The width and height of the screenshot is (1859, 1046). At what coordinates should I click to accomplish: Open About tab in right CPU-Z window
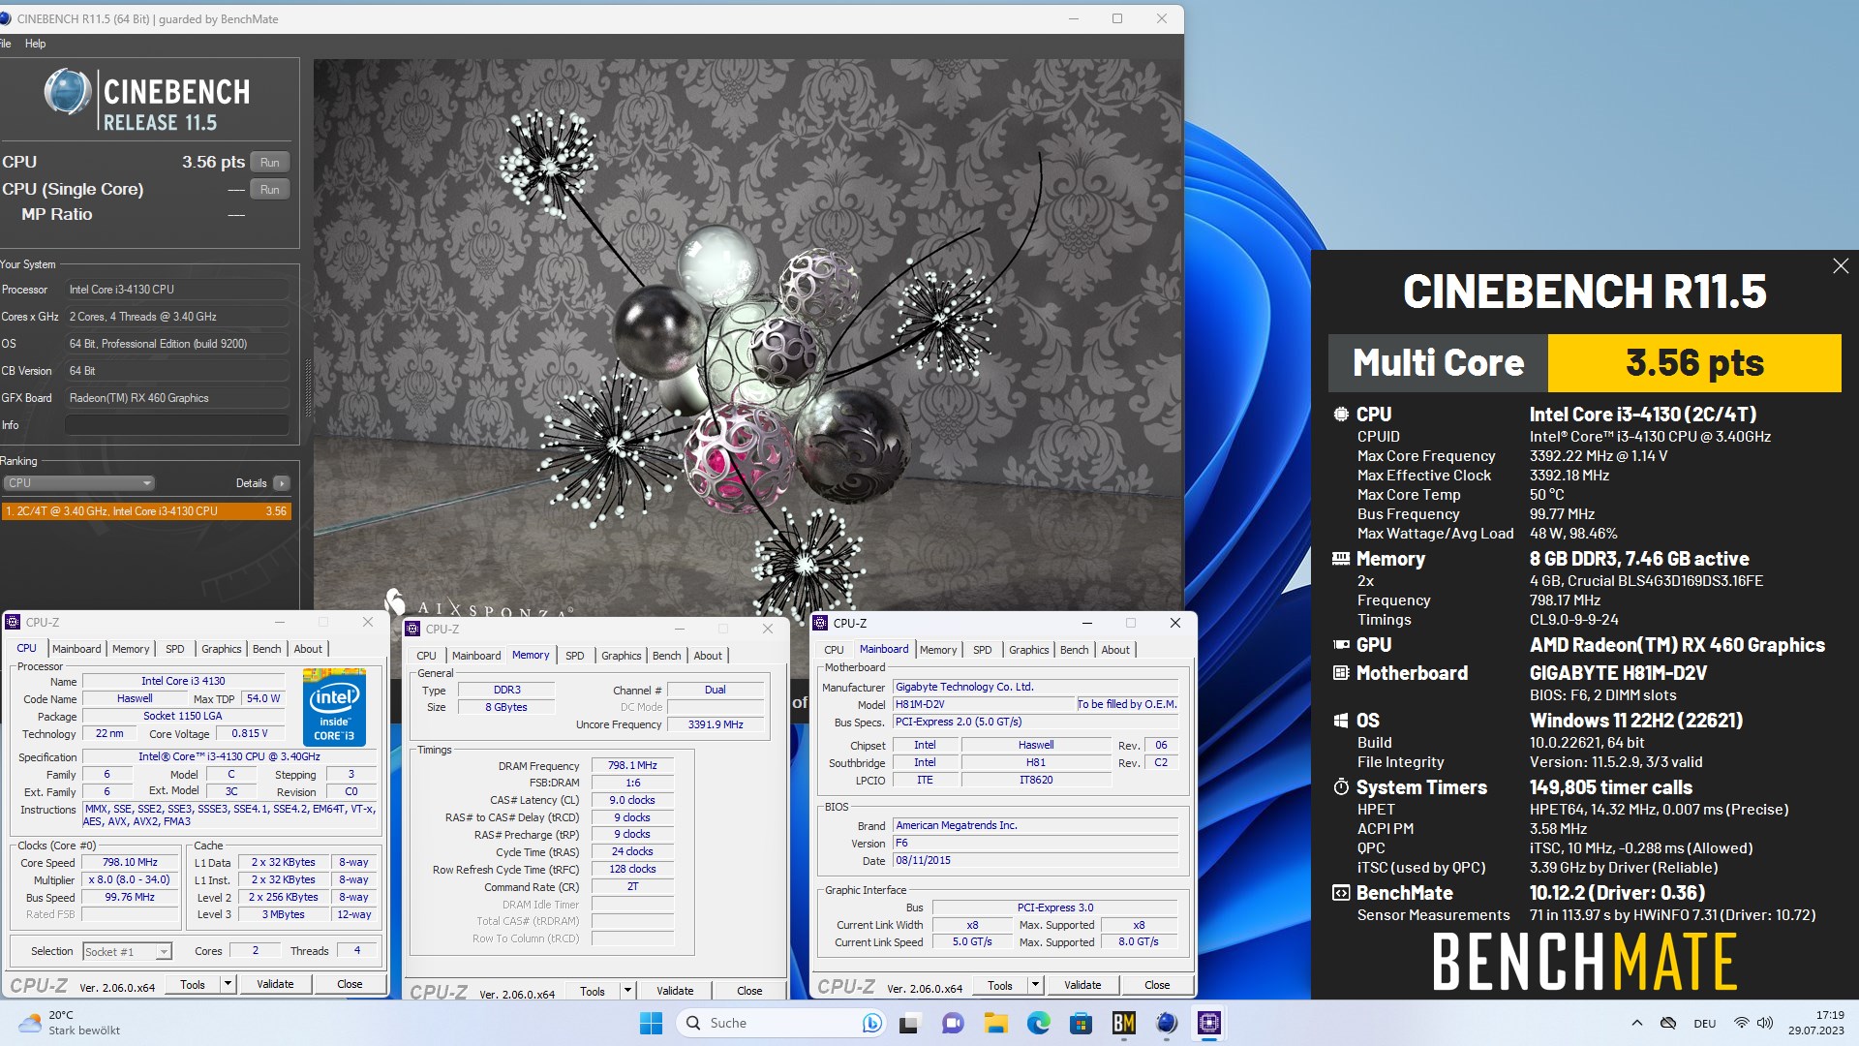[x=1115, y=650]
